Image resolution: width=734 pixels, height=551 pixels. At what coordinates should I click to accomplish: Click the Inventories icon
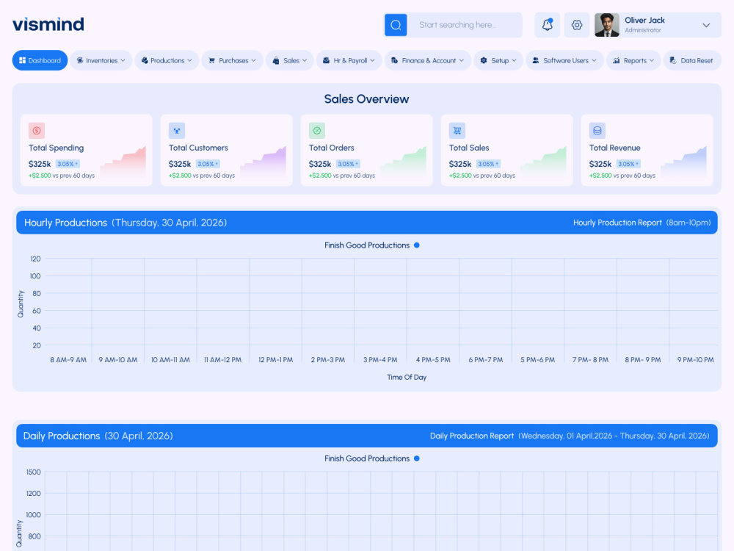coord(80,60)
